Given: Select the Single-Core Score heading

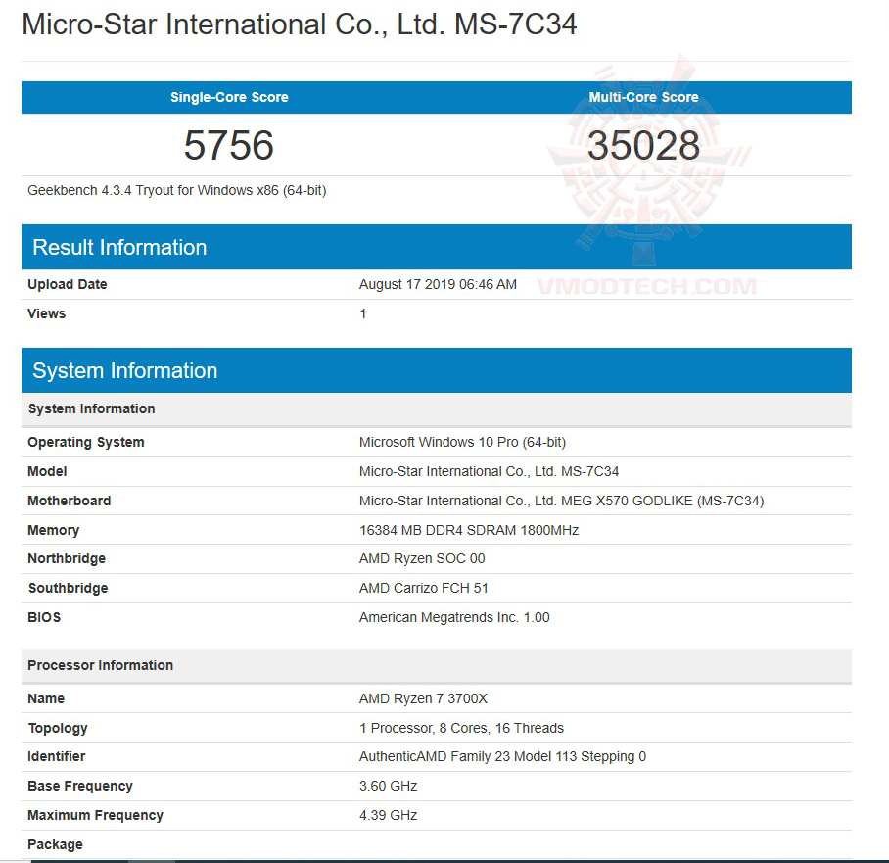Looking at the screenshot, I should point(229,97).
